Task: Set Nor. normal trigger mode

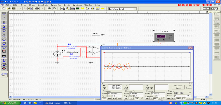Action: (174, 98)
